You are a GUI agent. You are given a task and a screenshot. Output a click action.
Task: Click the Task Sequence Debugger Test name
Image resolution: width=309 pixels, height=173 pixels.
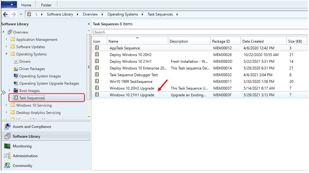134,75
